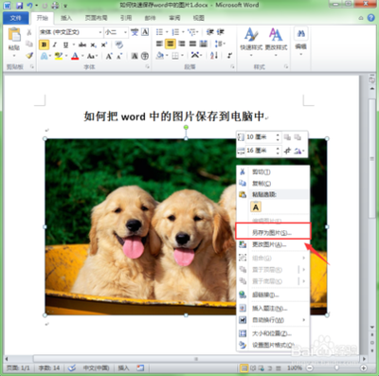Click the word count 字数: 14

point(49,368)
